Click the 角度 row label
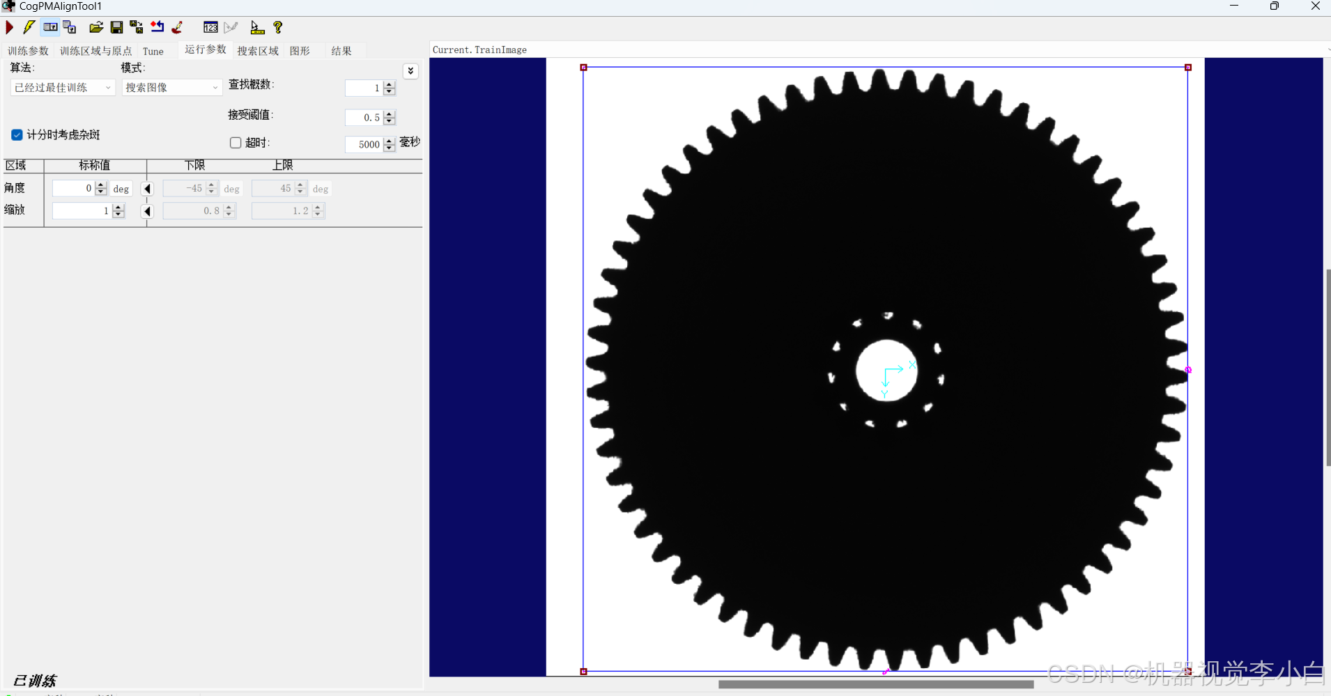The width and height of the screenshot is (1331, 696). (15, 188)
